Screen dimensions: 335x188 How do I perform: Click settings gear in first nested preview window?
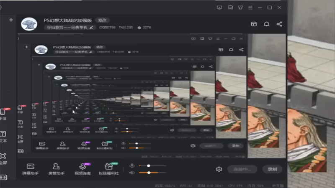(x=193, y=145)
